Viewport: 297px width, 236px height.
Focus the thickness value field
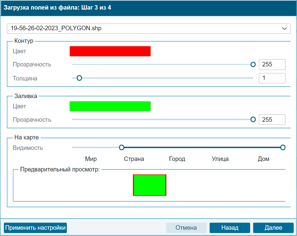[272, 78]
